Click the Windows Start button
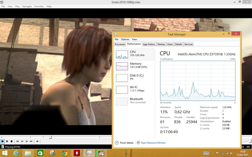 [5, 153]
